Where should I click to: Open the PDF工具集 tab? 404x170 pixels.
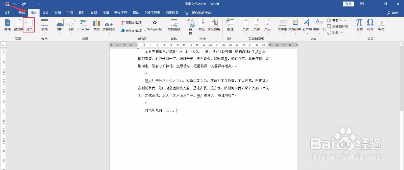[152, 13]
